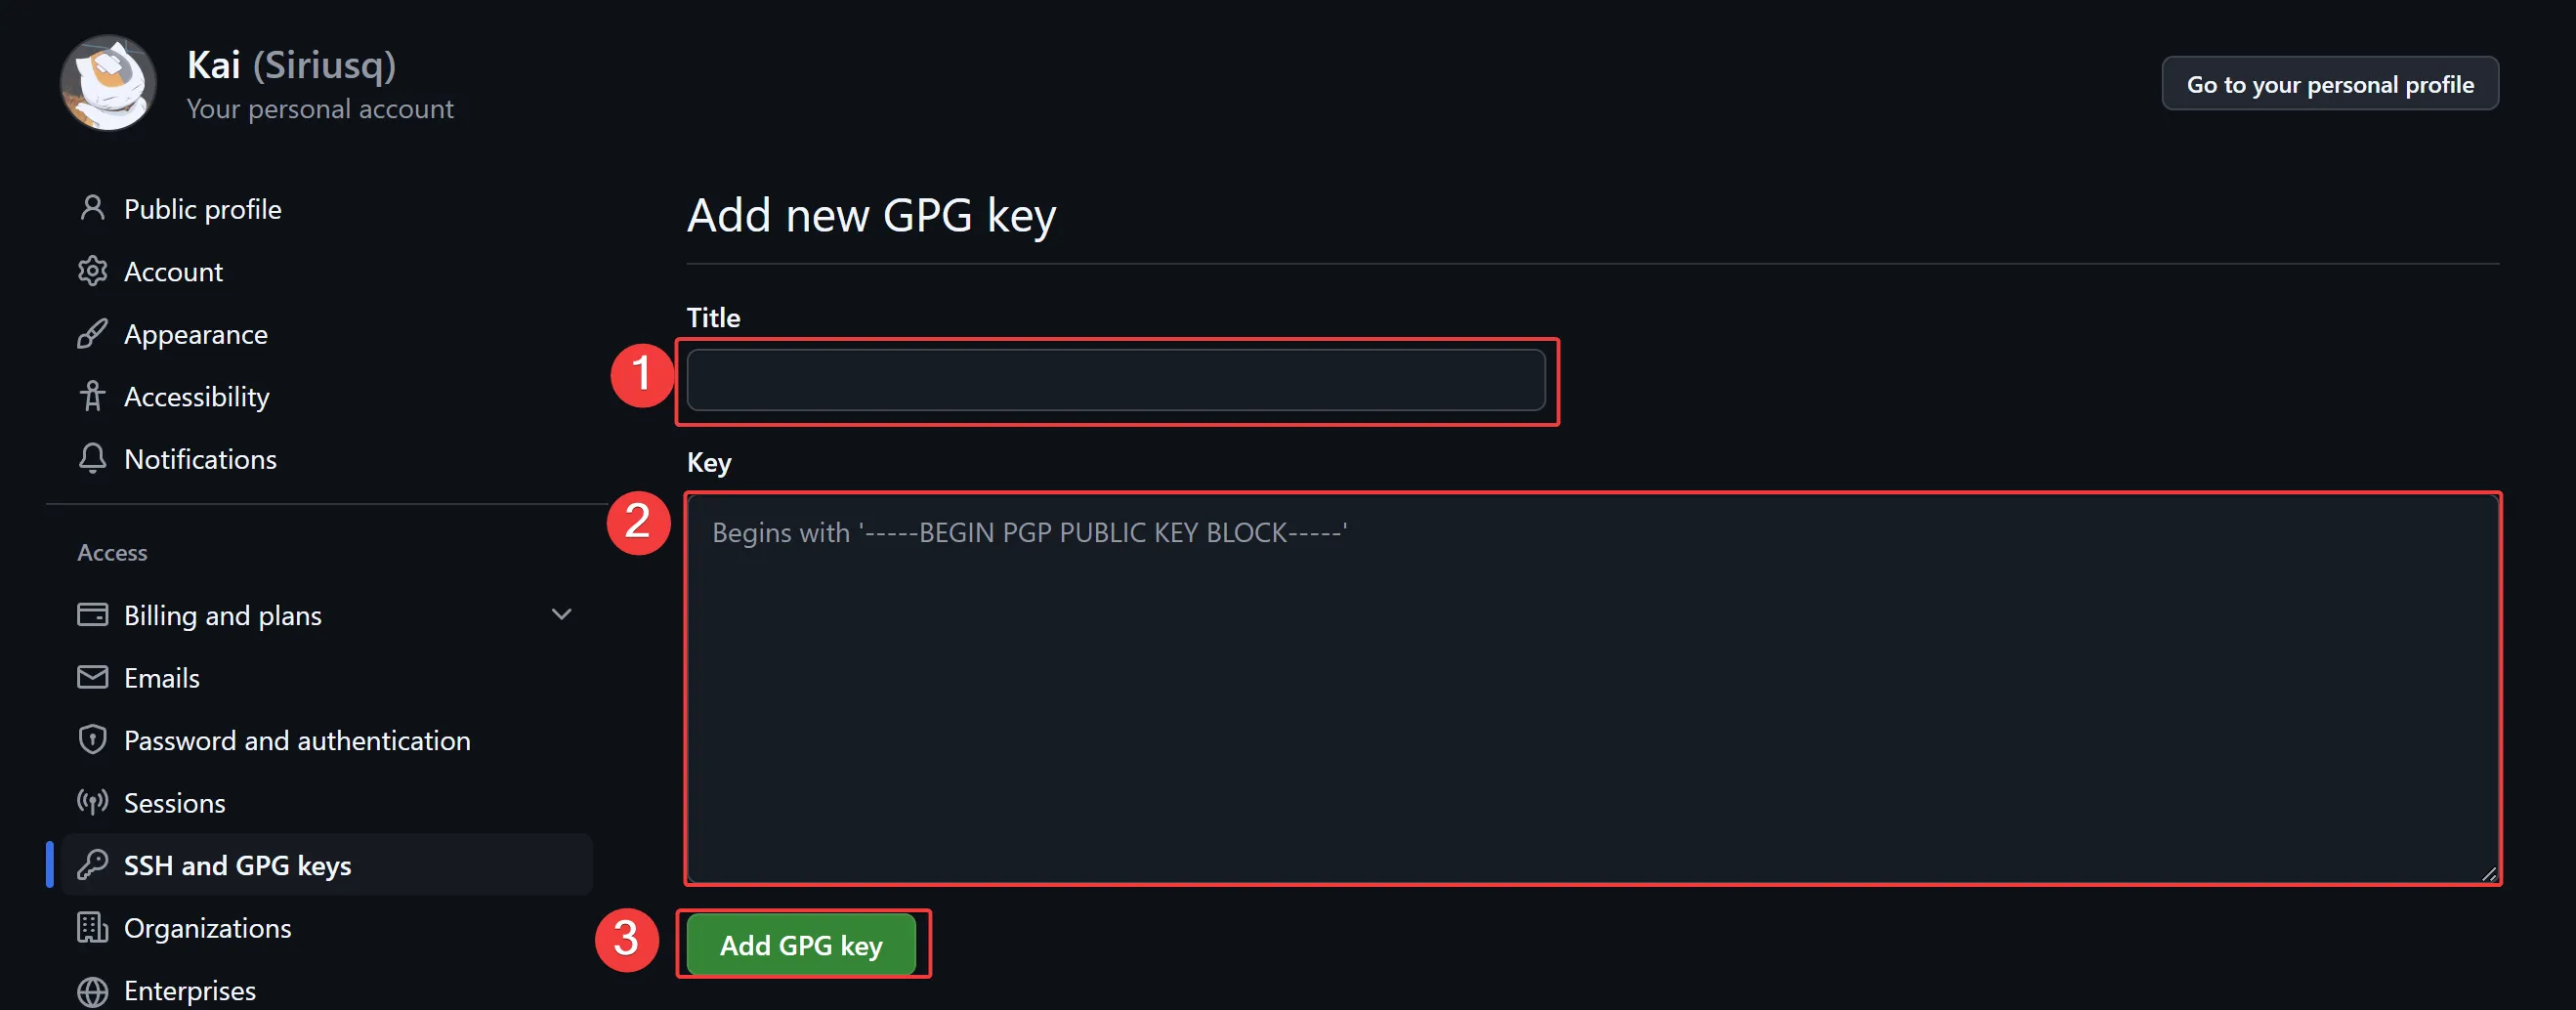Click Kai's profile avatar picture

[x=108, y=83]
